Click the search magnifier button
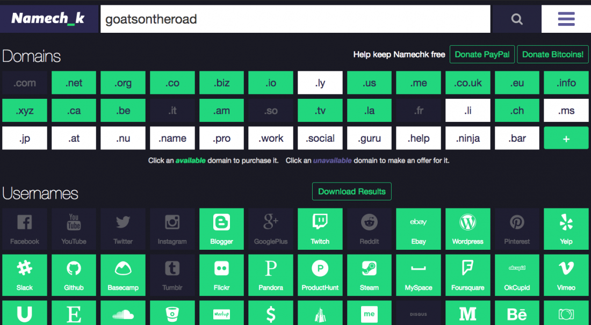591x325 pixels. [517, 19]
